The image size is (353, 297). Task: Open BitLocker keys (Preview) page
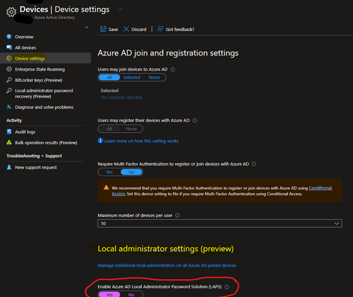pos(38,80)
